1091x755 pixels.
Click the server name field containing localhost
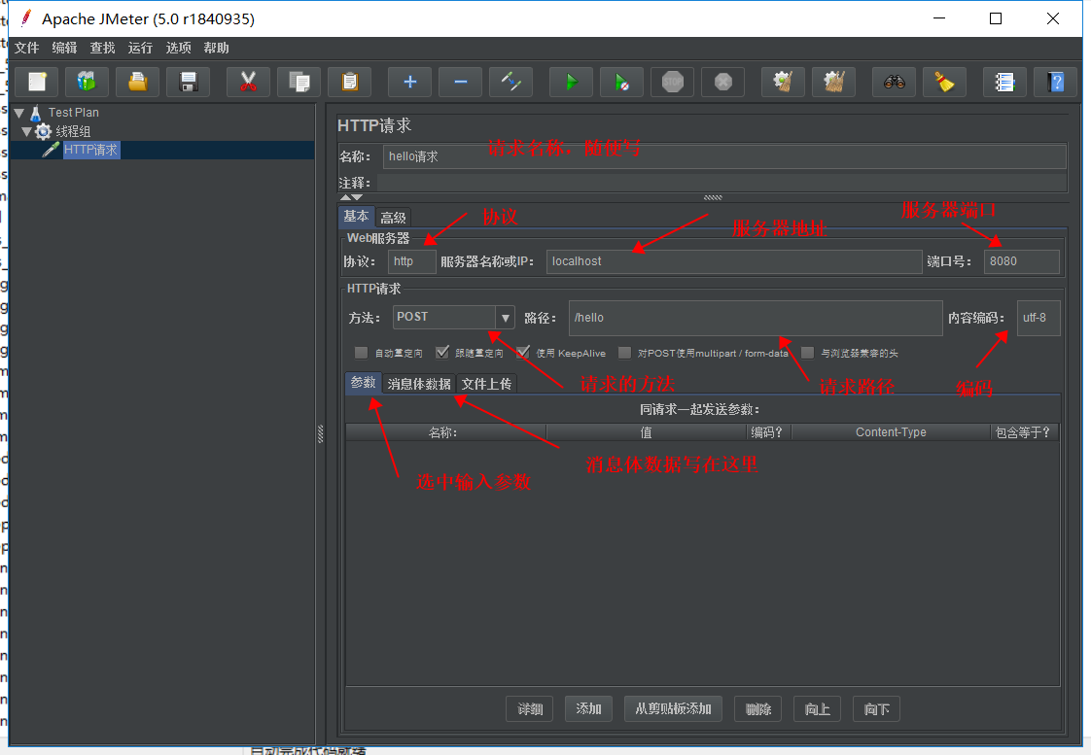734,261
